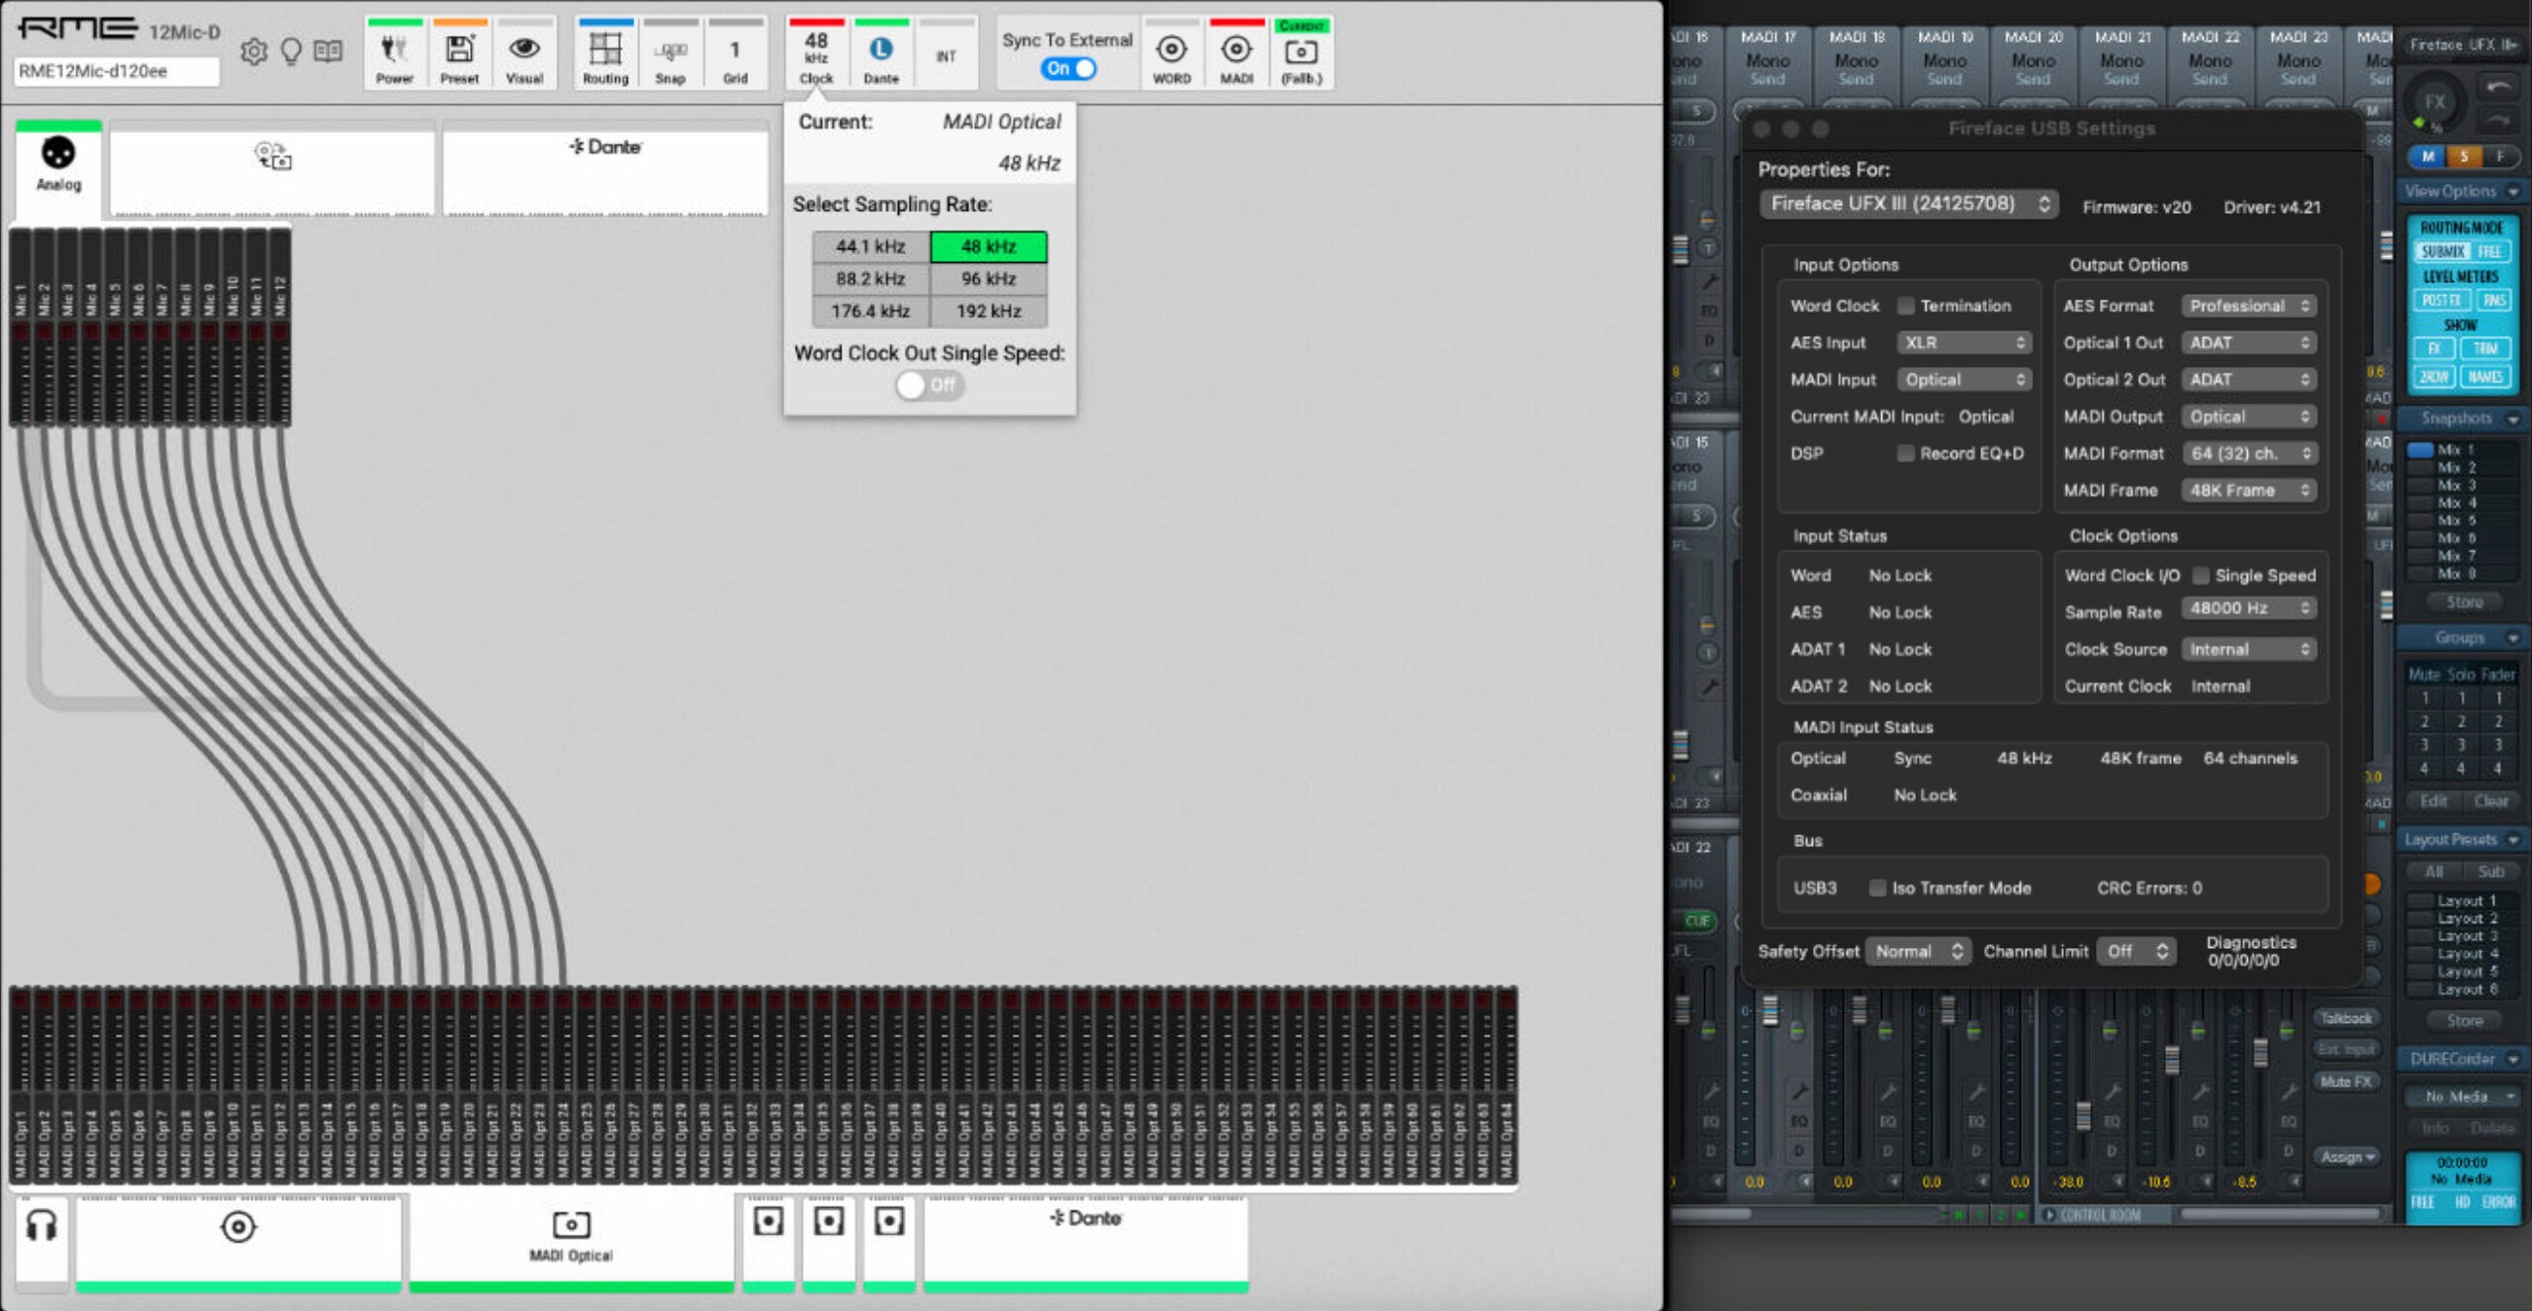Toggle Sync To External switch

[x=1069, y=68]
